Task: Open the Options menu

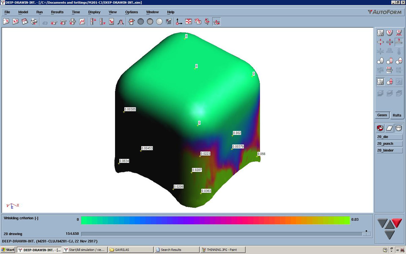Action: pyautogui.click(x=132, y=12)
